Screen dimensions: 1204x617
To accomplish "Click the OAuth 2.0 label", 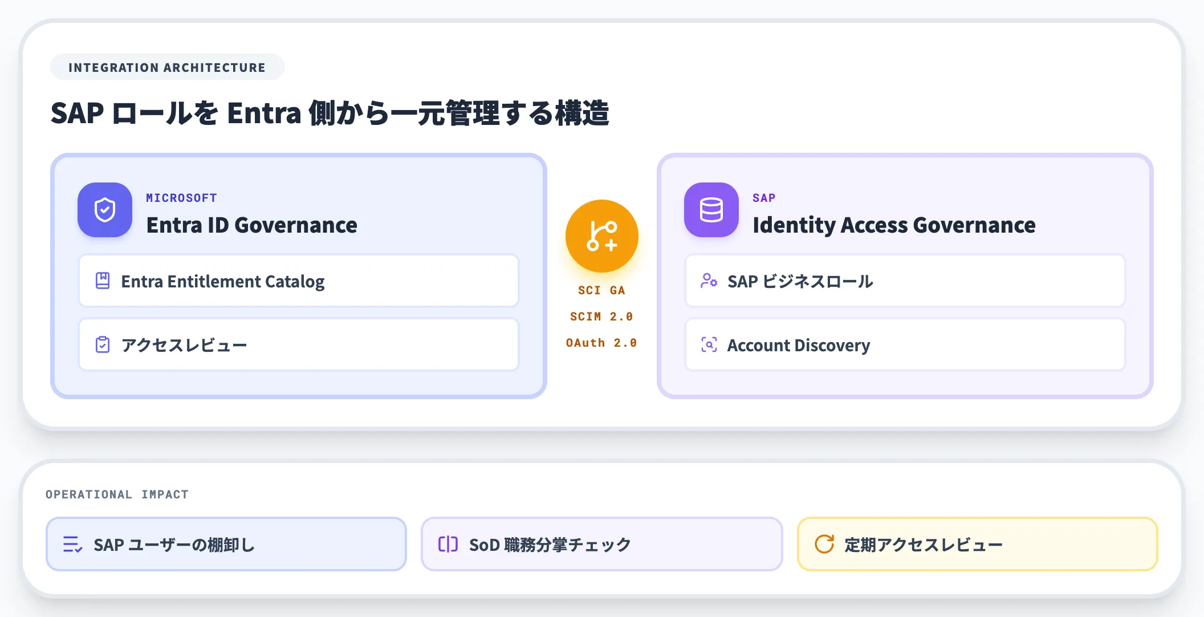I will pyautogui.click(x=601, y=343).
